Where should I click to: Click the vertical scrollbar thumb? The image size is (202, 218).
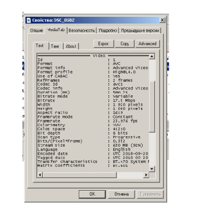pos(152,107)
